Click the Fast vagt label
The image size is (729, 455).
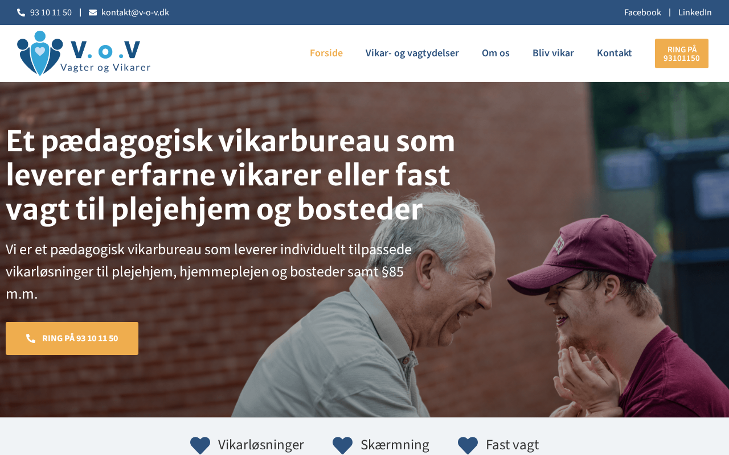tap(512, 445)
